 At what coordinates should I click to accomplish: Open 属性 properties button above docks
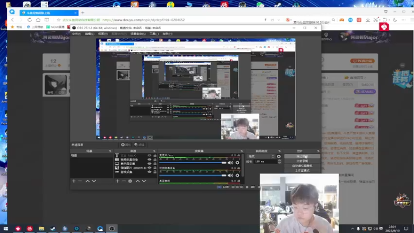point(126,145)
